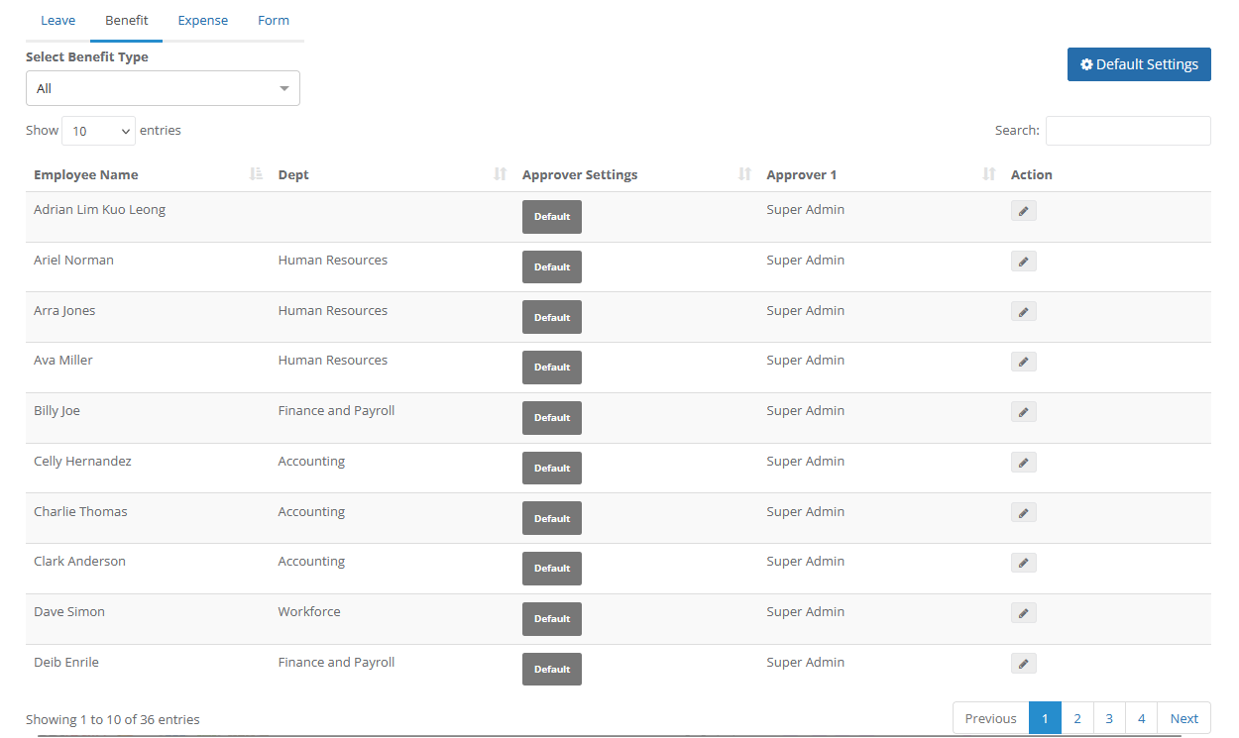Click Default button for Billy Joe

click(x=552, y=418)
